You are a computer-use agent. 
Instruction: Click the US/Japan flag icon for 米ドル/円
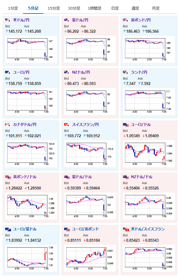[x=8, y=20]
